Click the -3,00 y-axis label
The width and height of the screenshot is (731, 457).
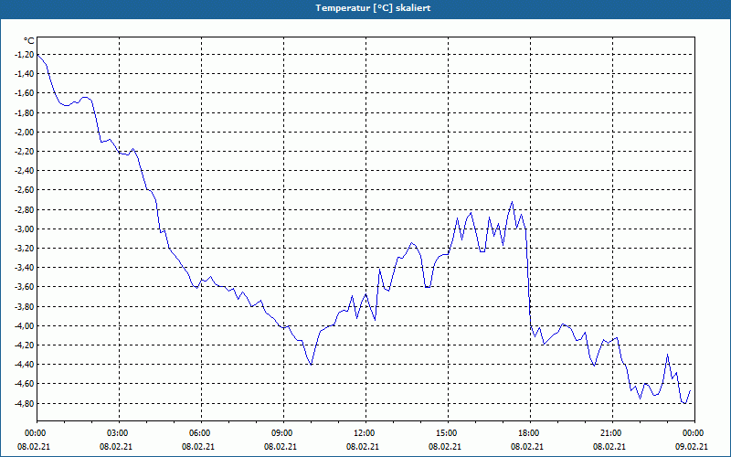[25, 229]
